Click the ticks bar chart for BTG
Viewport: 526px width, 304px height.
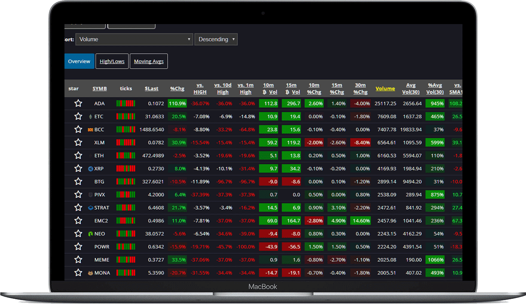125,181
